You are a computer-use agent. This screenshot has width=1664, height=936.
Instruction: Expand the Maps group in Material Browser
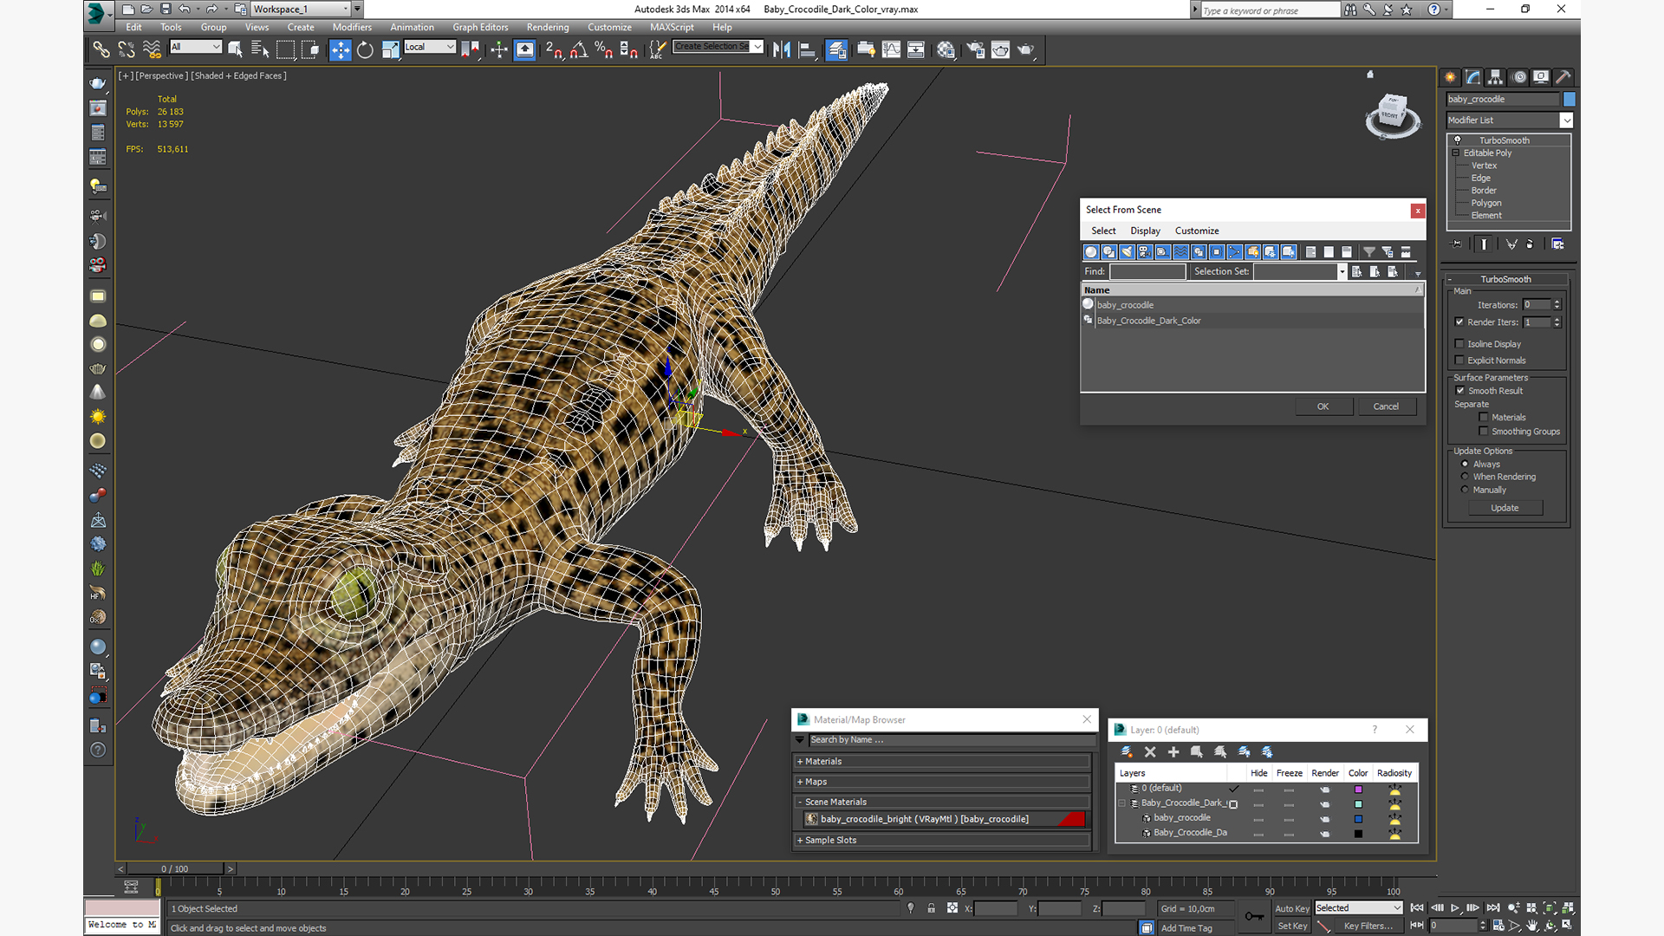point(941,782)
